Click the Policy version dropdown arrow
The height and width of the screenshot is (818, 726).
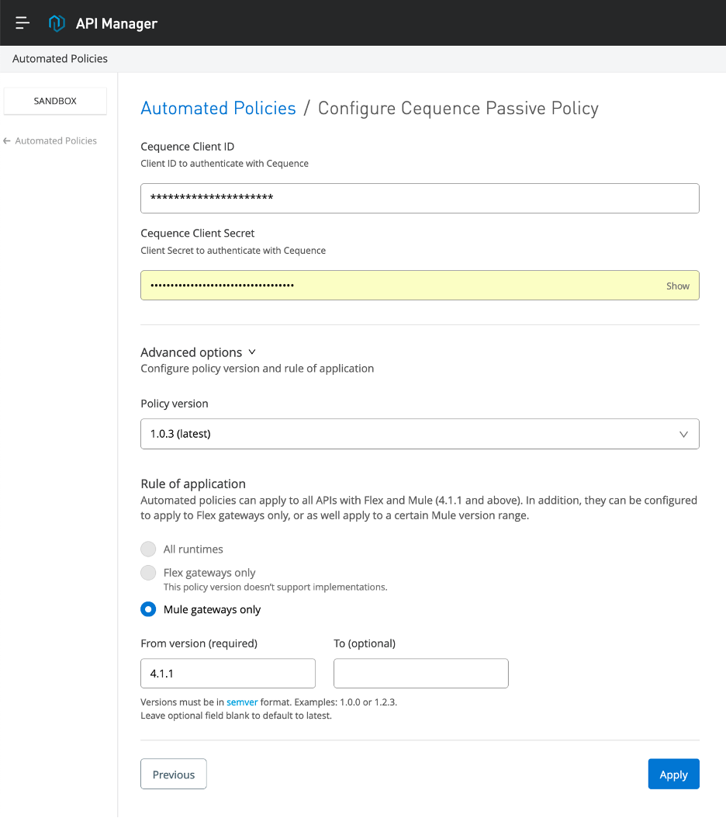click(x=683, y=434)
